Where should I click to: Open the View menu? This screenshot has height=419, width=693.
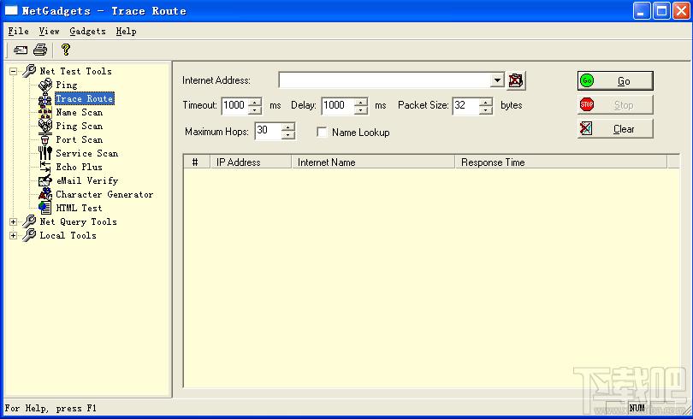click(x=49, y=32)
